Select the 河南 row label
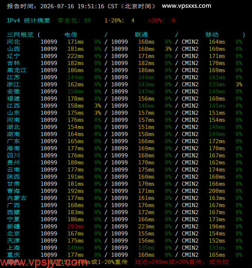Viewport: 252px width, 268px height. [x=13, y=120]
